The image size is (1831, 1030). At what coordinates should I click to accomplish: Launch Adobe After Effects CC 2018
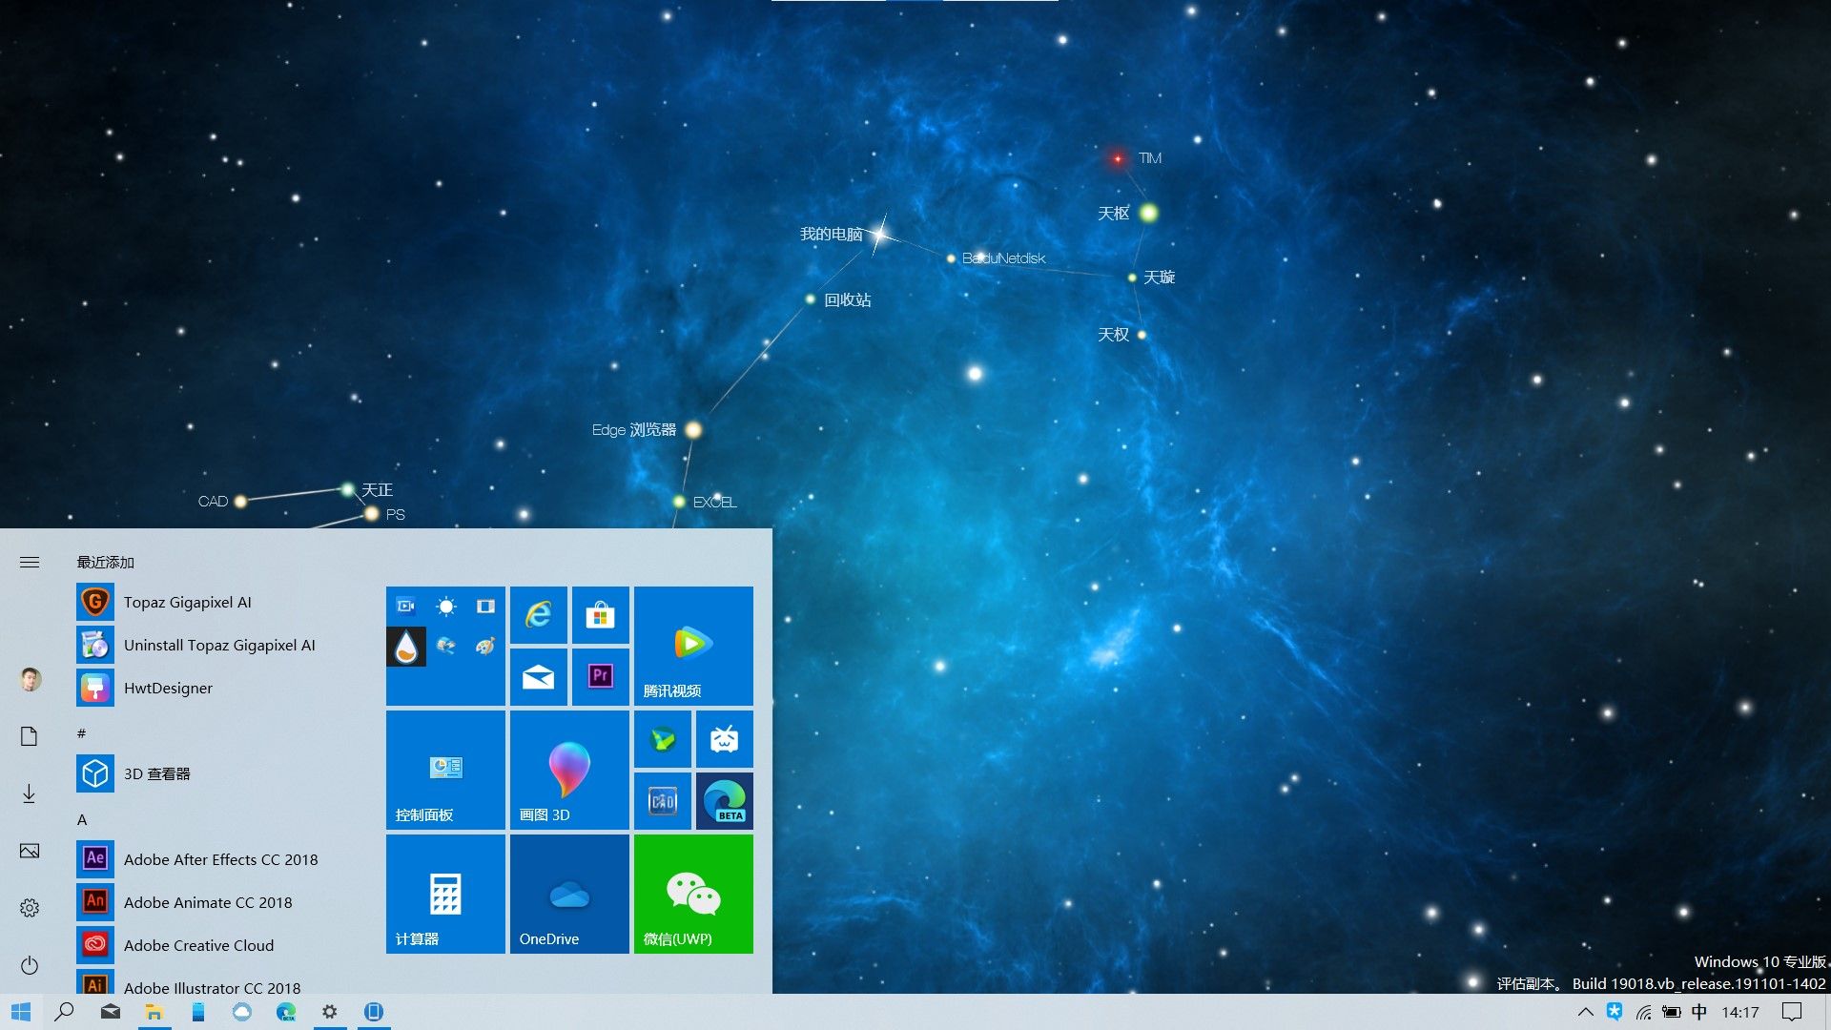tap(220, 859)
